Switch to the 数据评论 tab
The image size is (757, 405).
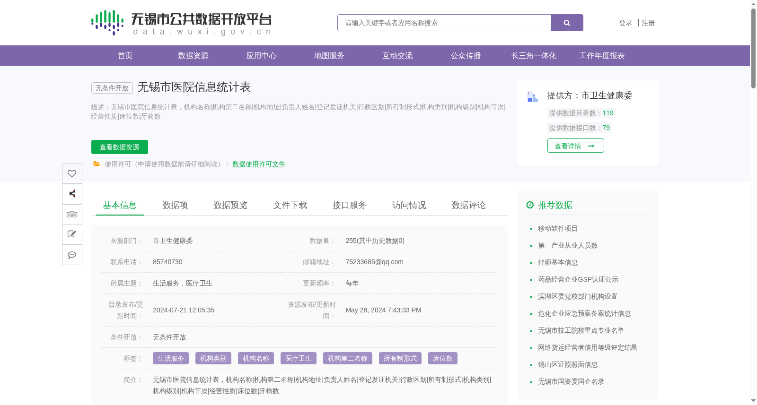(469, 205)
